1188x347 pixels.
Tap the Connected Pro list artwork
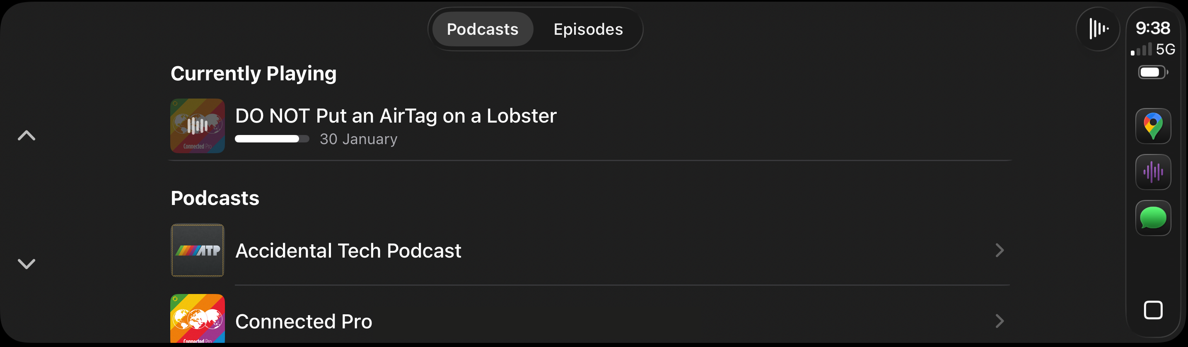coord(198,319)
